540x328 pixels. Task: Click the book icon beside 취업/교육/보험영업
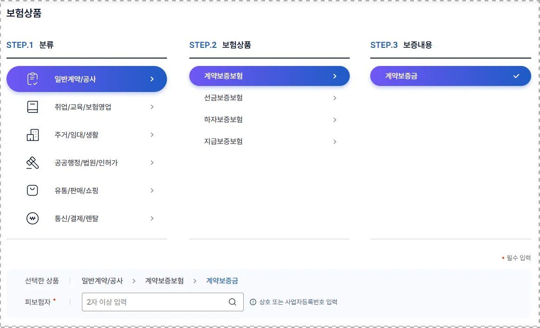pyautogui.click(x=33, y=107)
